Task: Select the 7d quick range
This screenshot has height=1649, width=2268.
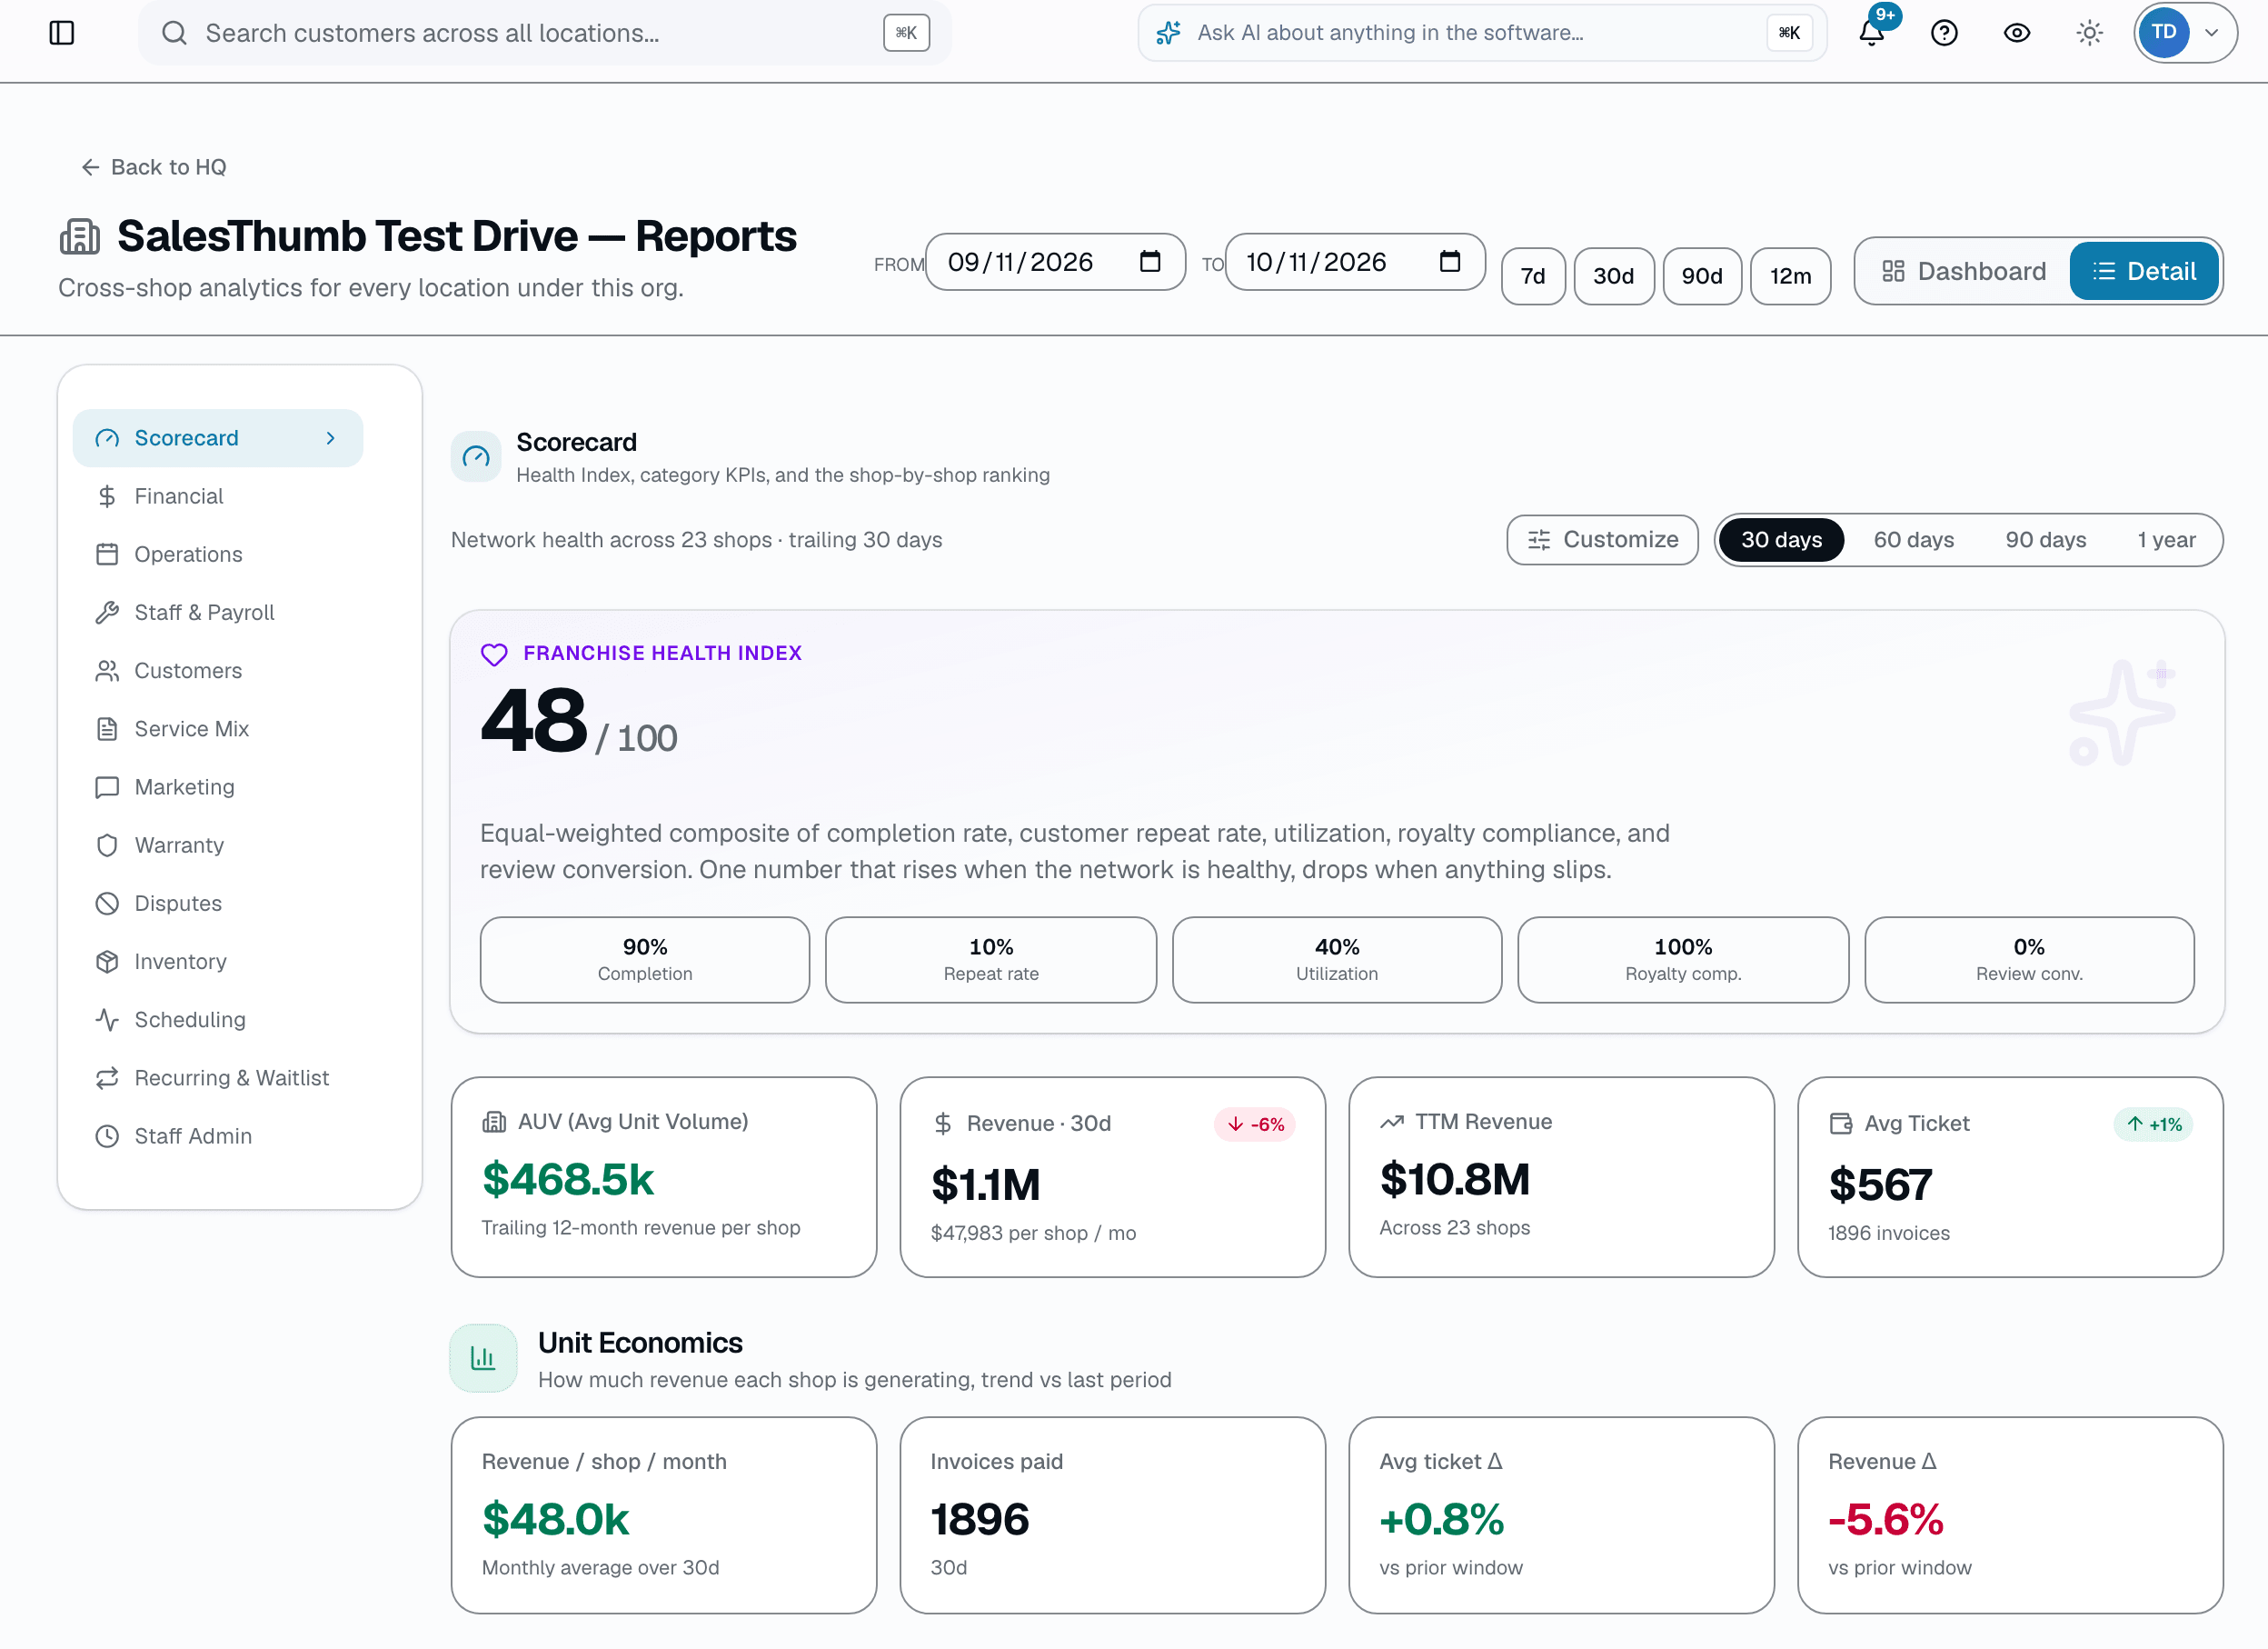Action: 1533,276
